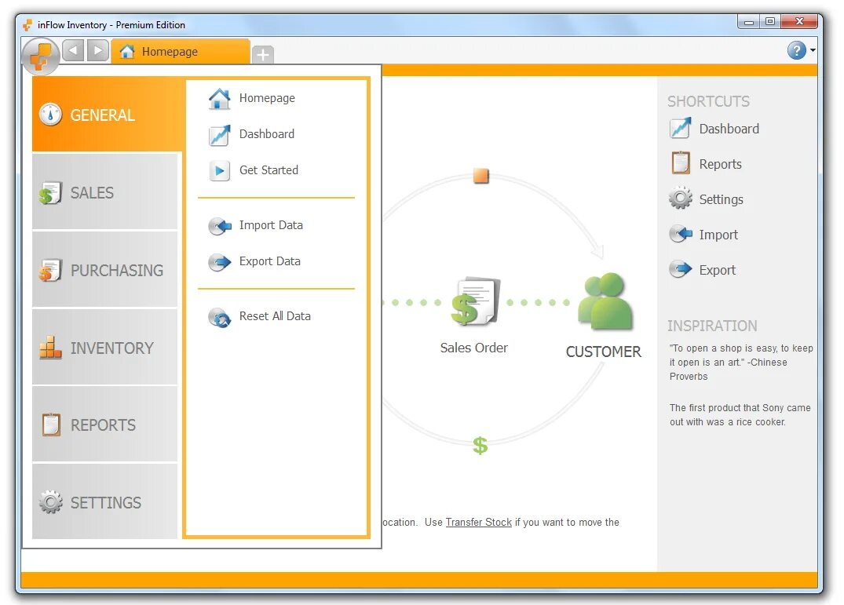Open the PURCHASING menu category
This screenshot has height=605, width=844.
pos(105,269)
